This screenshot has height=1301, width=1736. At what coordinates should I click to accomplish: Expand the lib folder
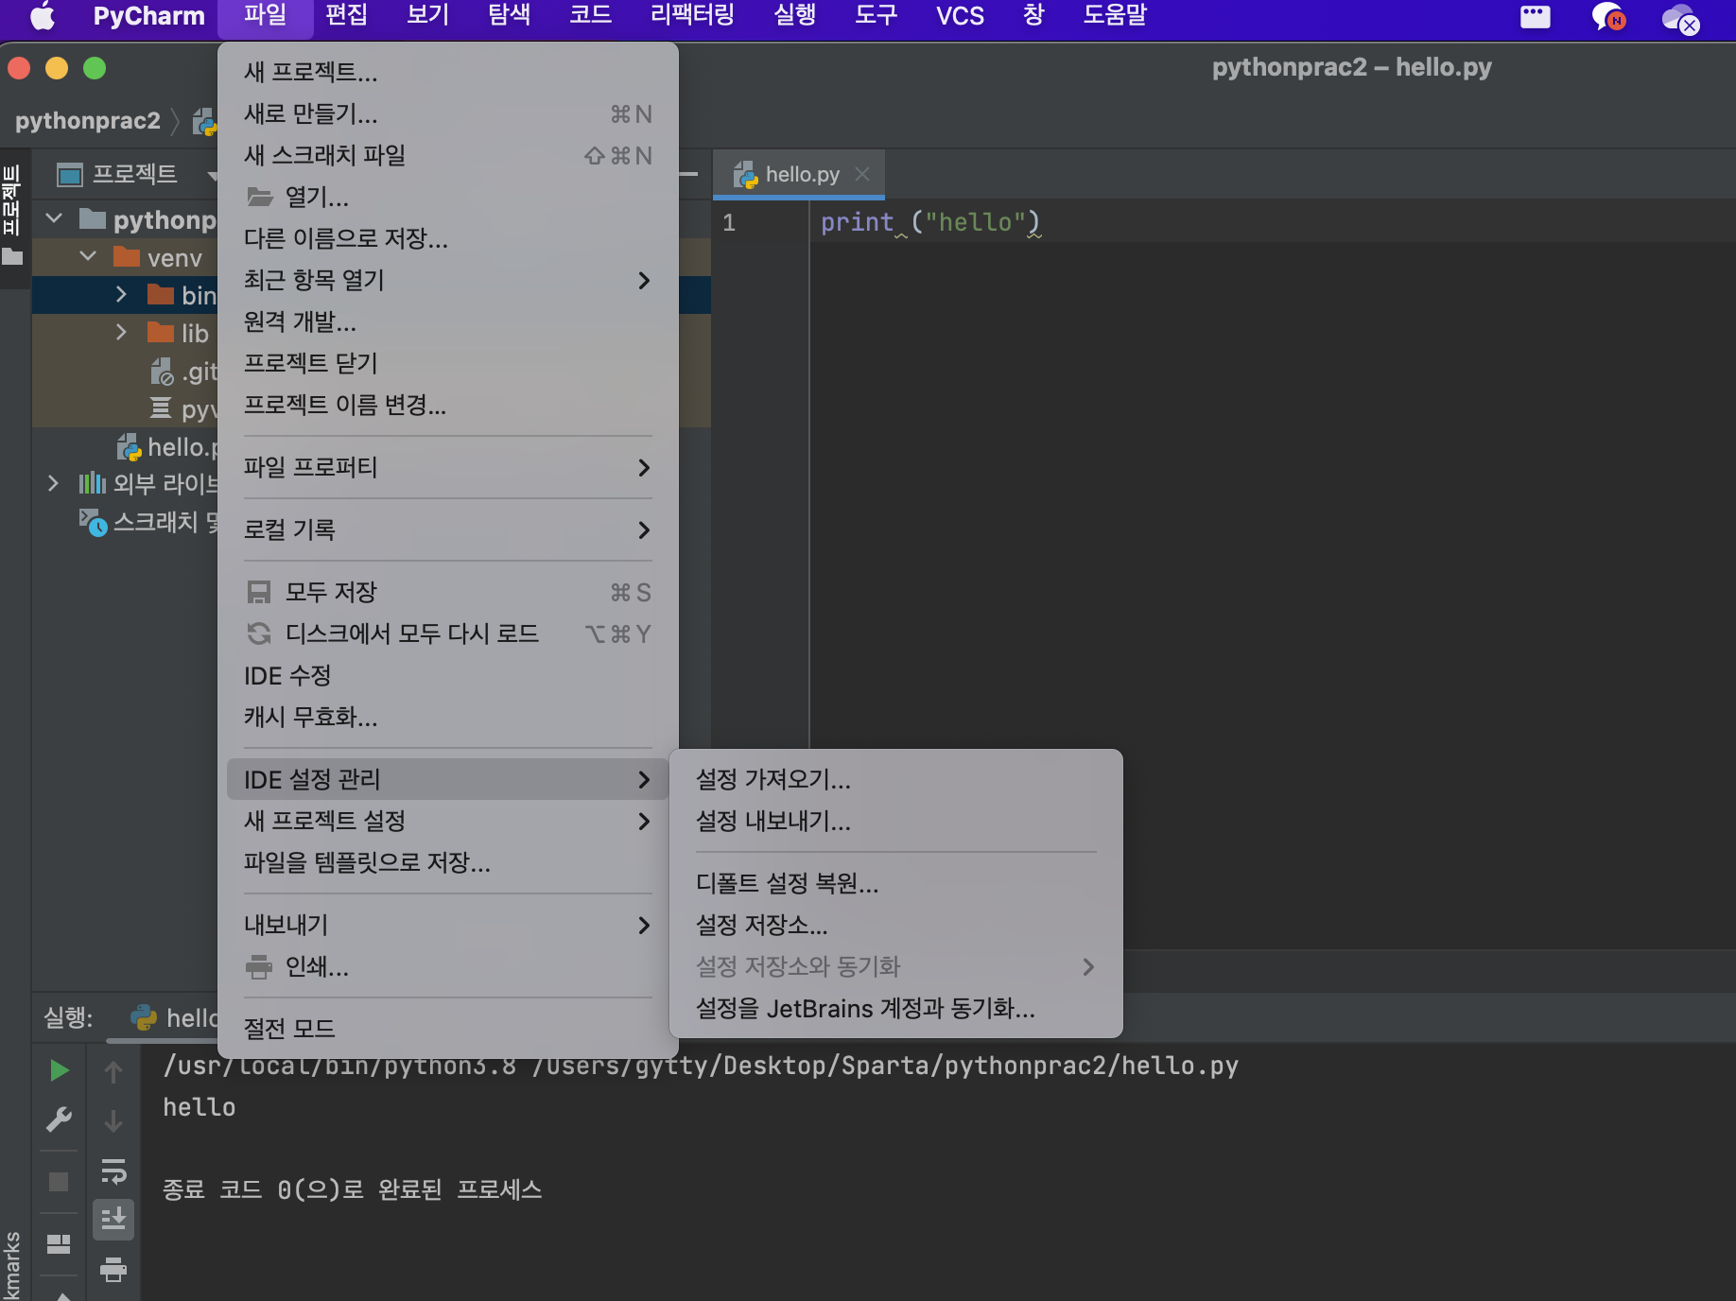121,333
